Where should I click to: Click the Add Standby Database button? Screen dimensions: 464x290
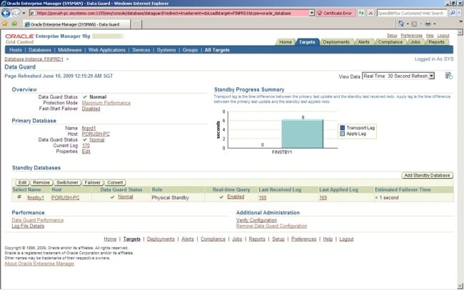pos(427,176)
